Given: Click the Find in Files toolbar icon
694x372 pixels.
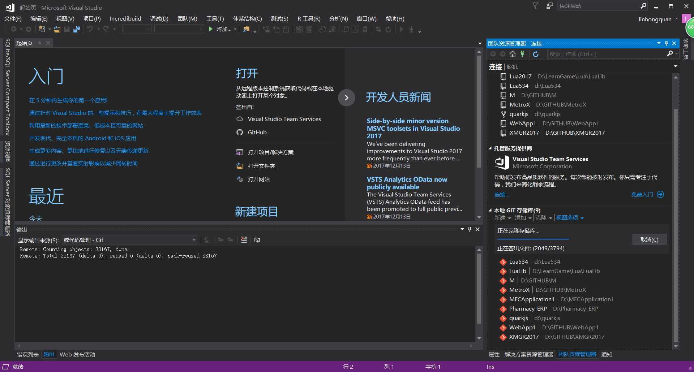Looking at the screenshot, I should [x=246, y=29].
